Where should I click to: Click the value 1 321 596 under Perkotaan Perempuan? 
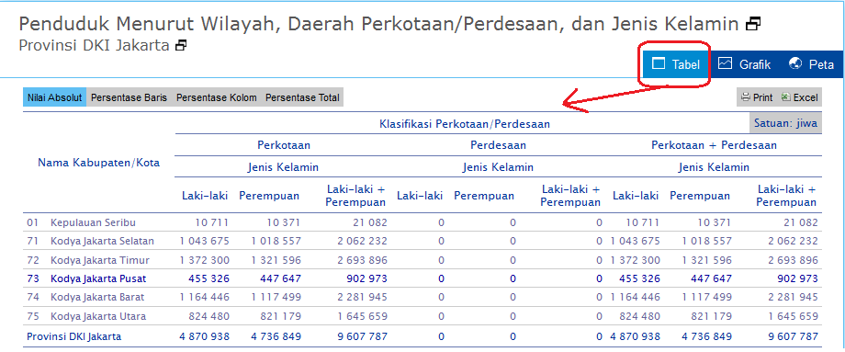(276, 260)
